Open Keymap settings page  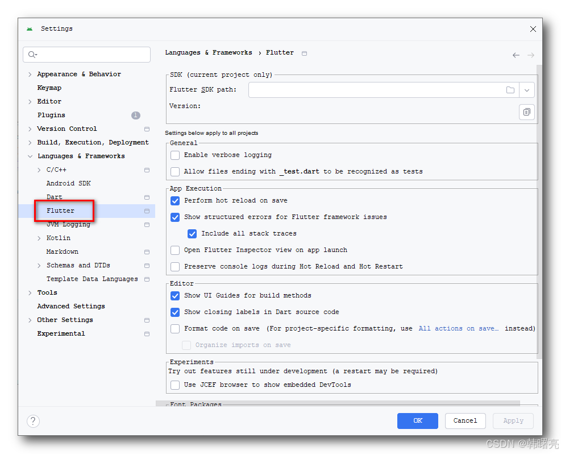[49, 88]
